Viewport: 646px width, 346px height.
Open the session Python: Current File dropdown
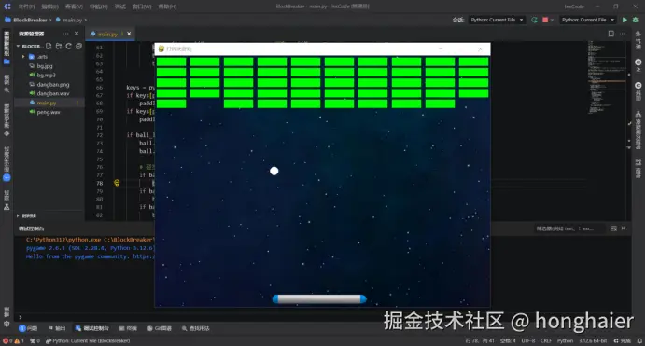click(x=497, y=20)
